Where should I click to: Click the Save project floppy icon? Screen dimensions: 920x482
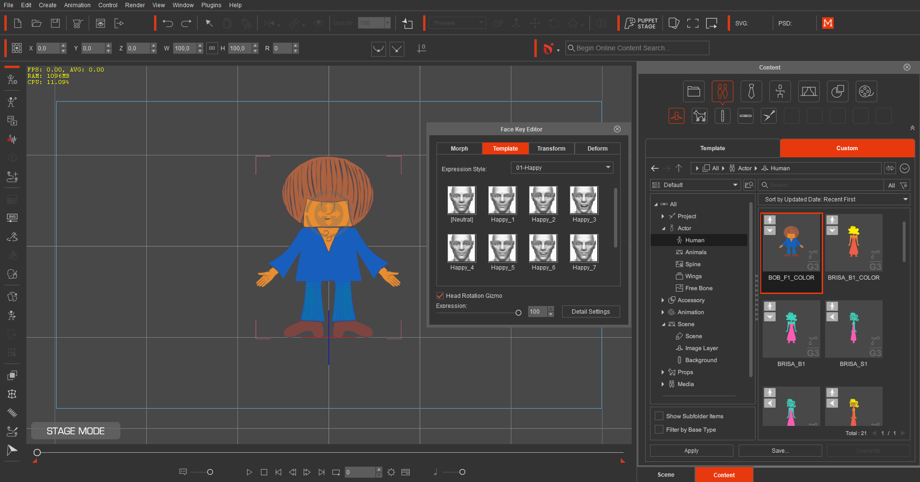point(56,23)
